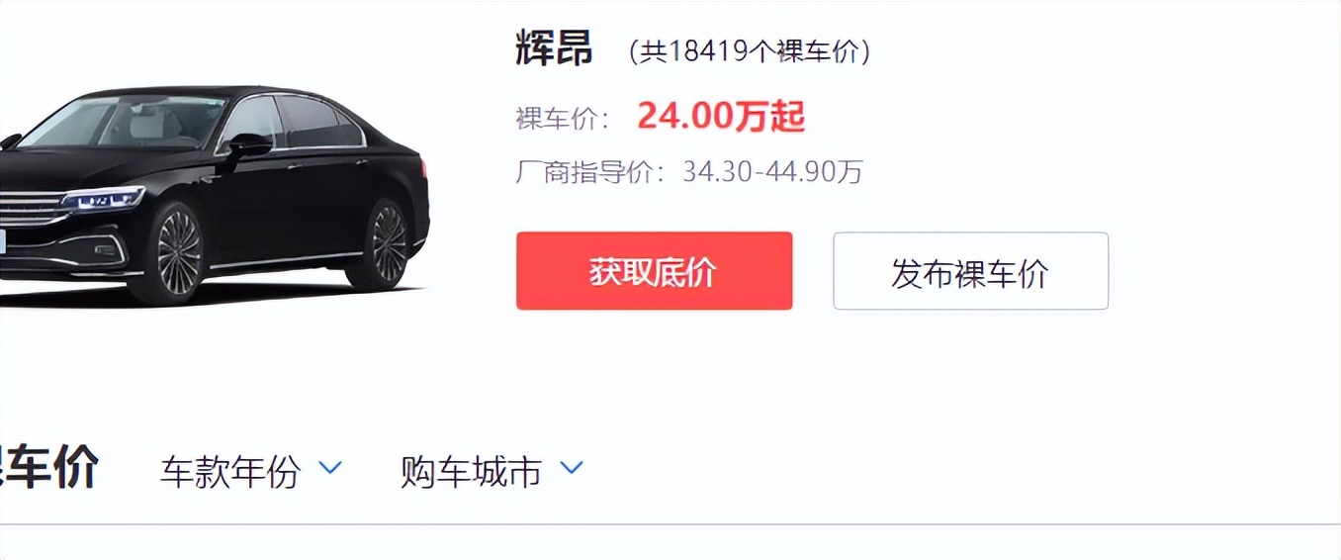Viewport: 1341px width, 560px height.
Task: Select the 辉昂 model title
Action: click(554, 47)
